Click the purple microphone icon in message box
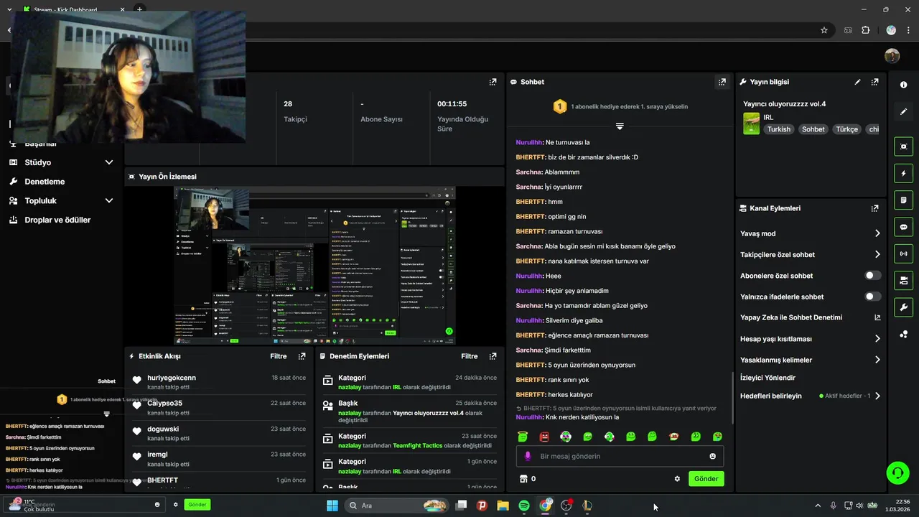This screenshot has width=919, height=517. 528,456
